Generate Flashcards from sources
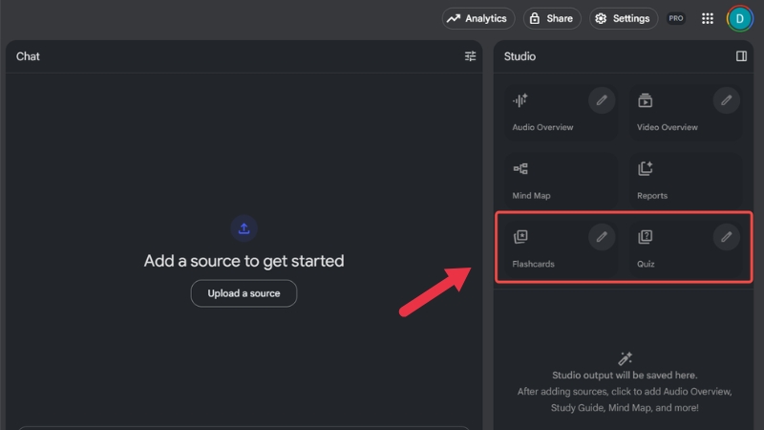The height and width of the screenshot is (430, 764). point(544,250)
